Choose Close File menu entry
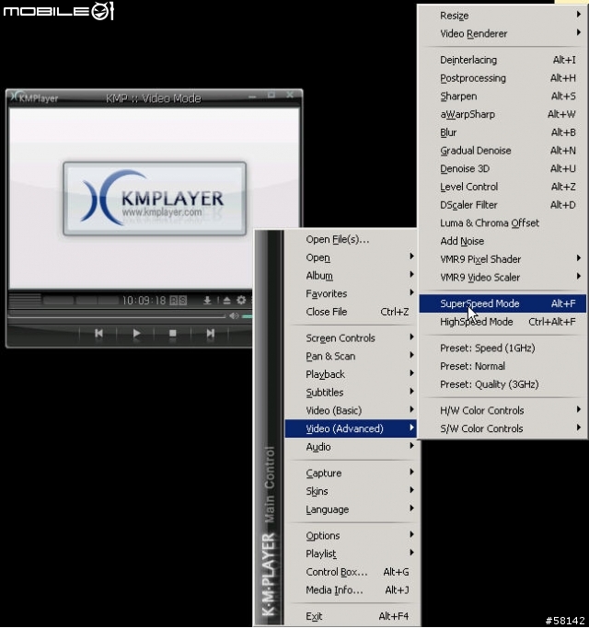589x628 pixels. coord(351,312)
